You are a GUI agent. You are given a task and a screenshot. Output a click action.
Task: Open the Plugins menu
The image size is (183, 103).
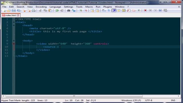click(x=108, y=7)
